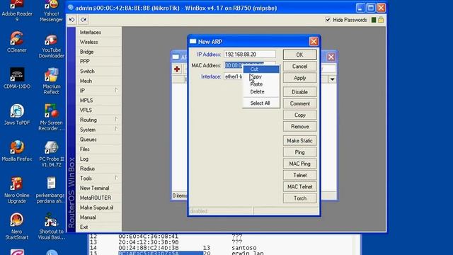Choose Copy from the context menu
453x255 pixels.
261,76
